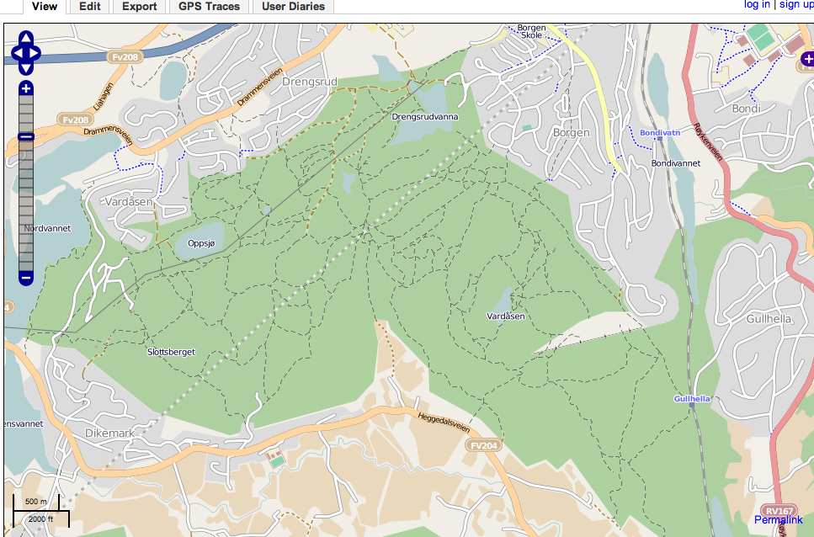
Task: Pan the map south with down arrow
Action: click(25, 68)
